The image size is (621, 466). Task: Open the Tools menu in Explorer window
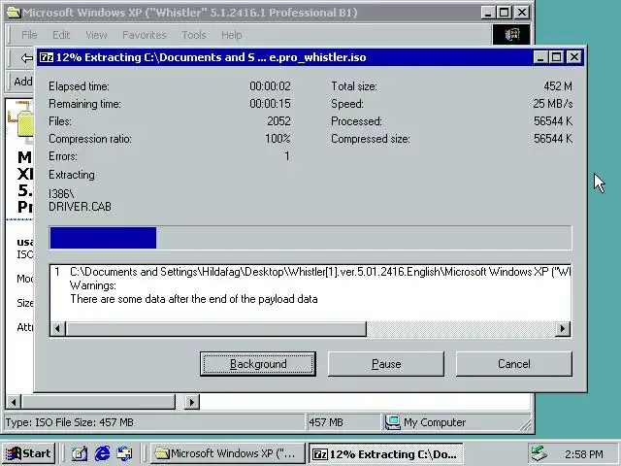coord(194,35)
